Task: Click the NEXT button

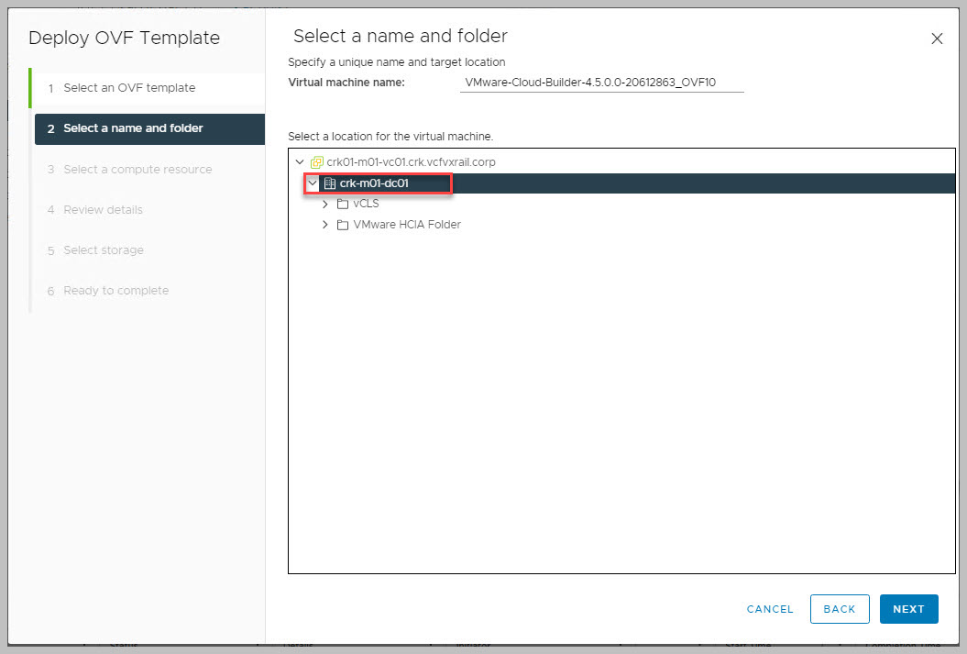Action: pos(908,609)
